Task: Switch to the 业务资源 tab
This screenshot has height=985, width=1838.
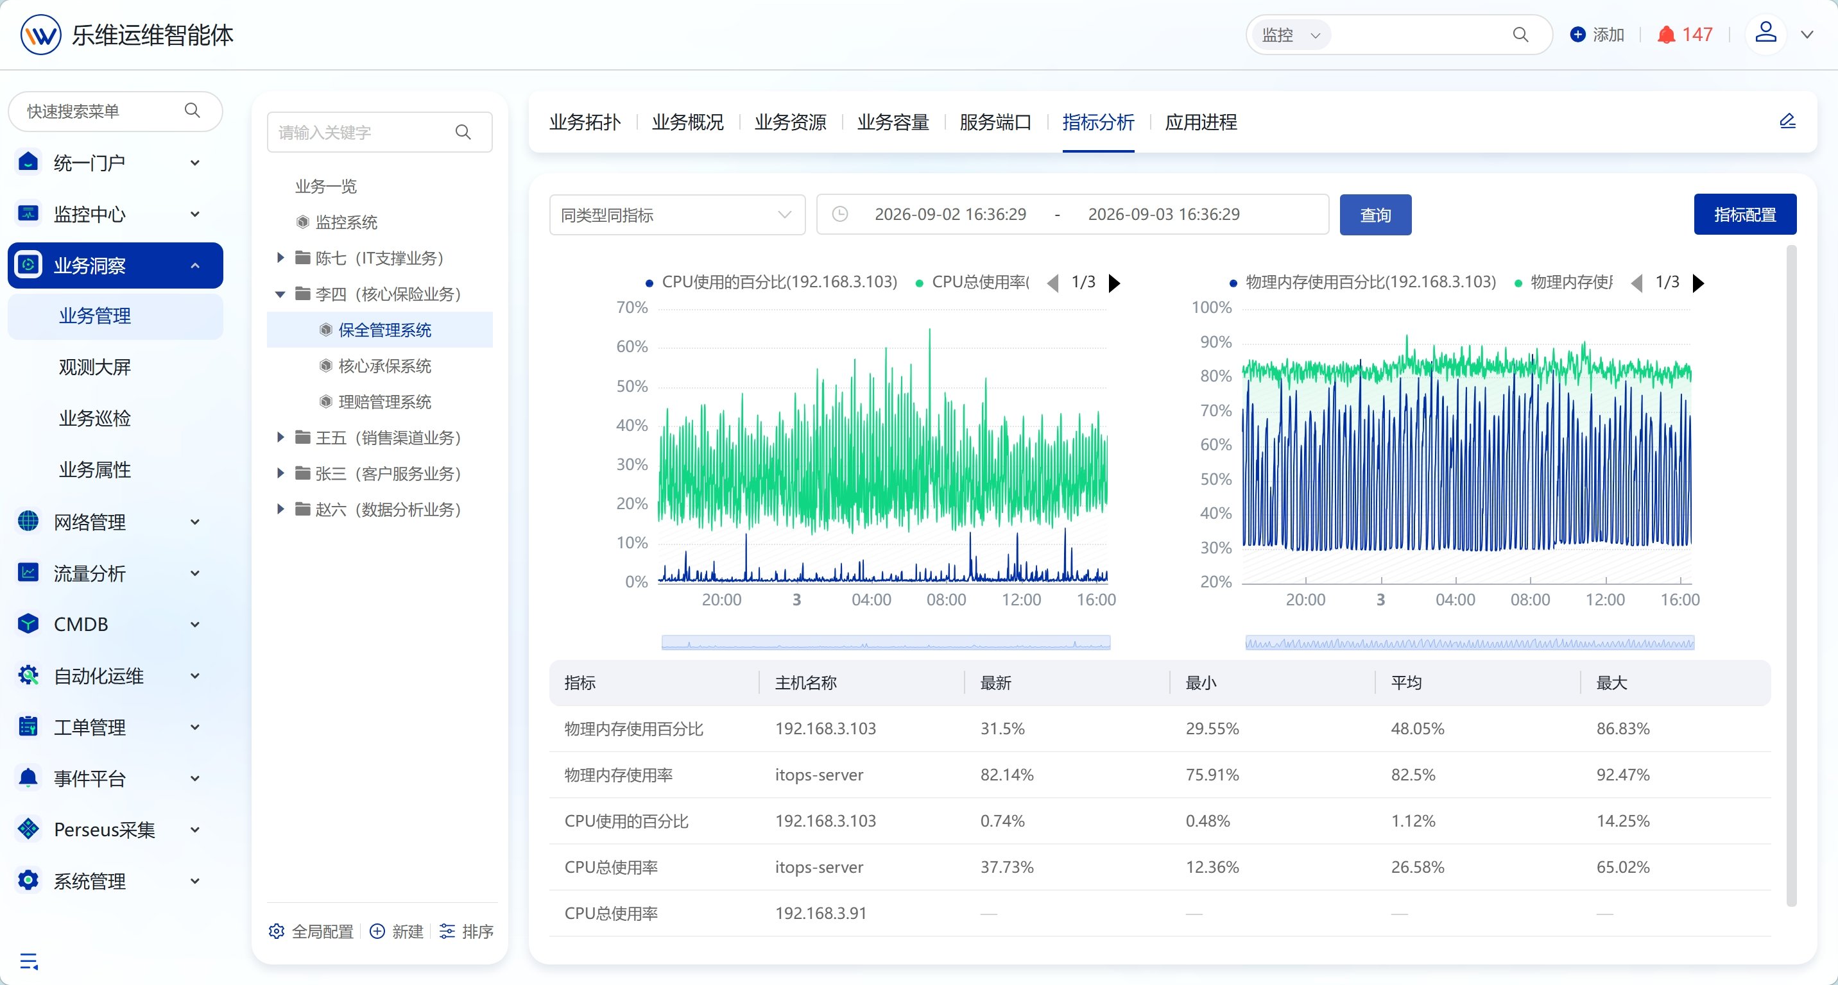Action: [790, 122]
